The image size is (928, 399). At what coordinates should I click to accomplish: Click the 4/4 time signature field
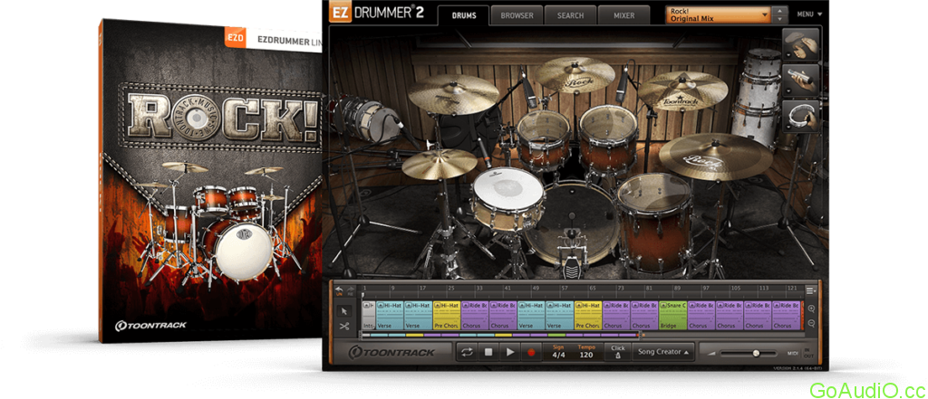click(x=558, y=352)
